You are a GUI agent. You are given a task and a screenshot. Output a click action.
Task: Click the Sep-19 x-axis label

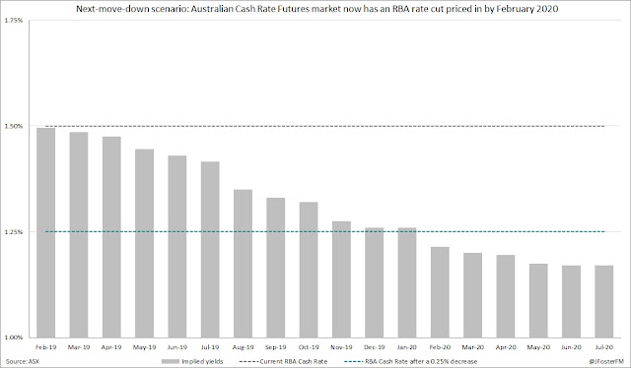click(x=276, y=347)
